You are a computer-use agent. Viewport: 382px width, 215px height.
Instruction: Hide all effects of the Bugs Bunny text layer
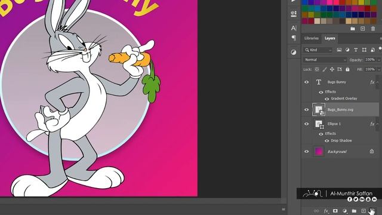pos(321,92)
